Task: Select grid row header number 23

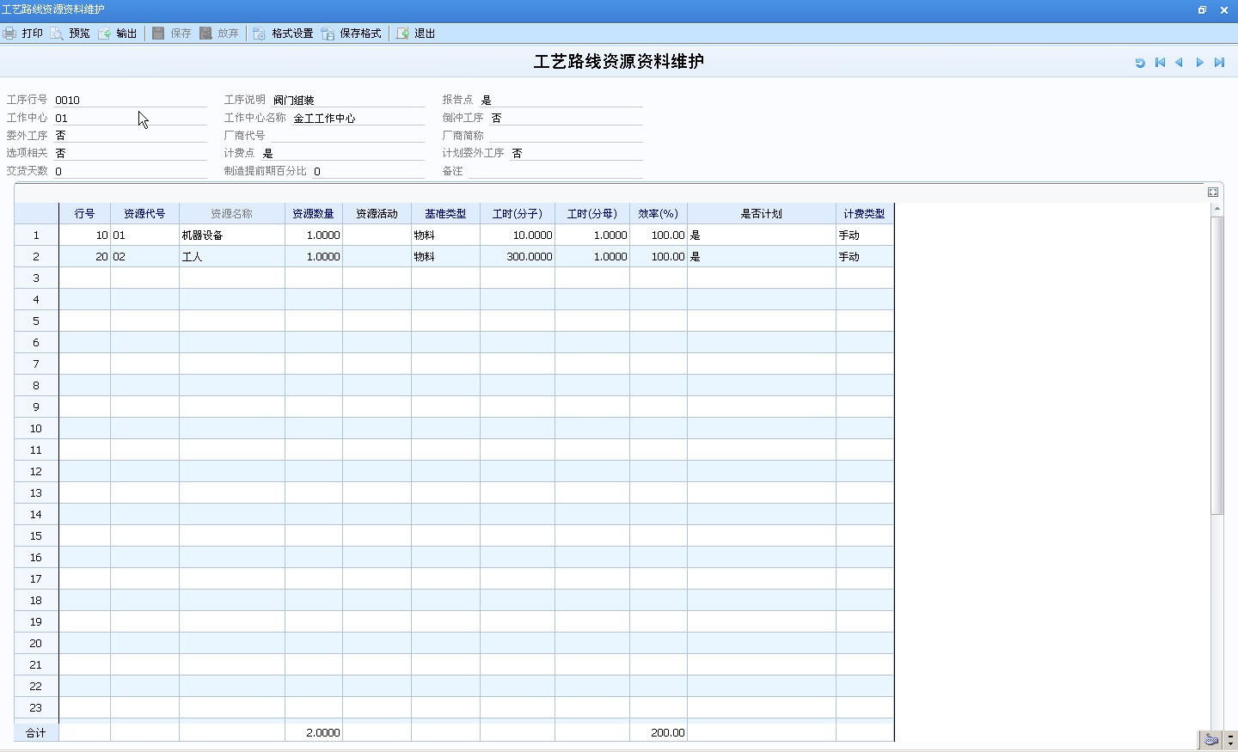Action: (36, 708)
